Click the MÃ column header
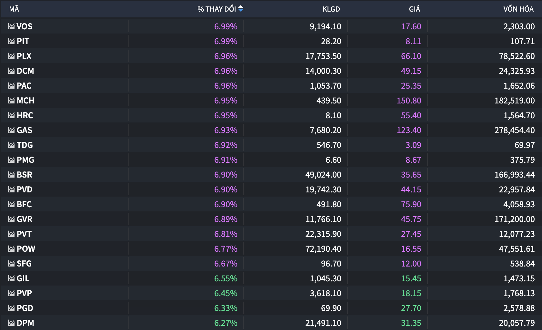The width and height of the screenshot is (542, 330). point(14,9)
